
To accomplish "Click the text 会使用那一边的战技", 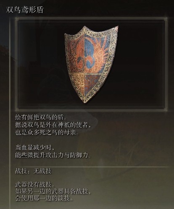I will 44,198.
